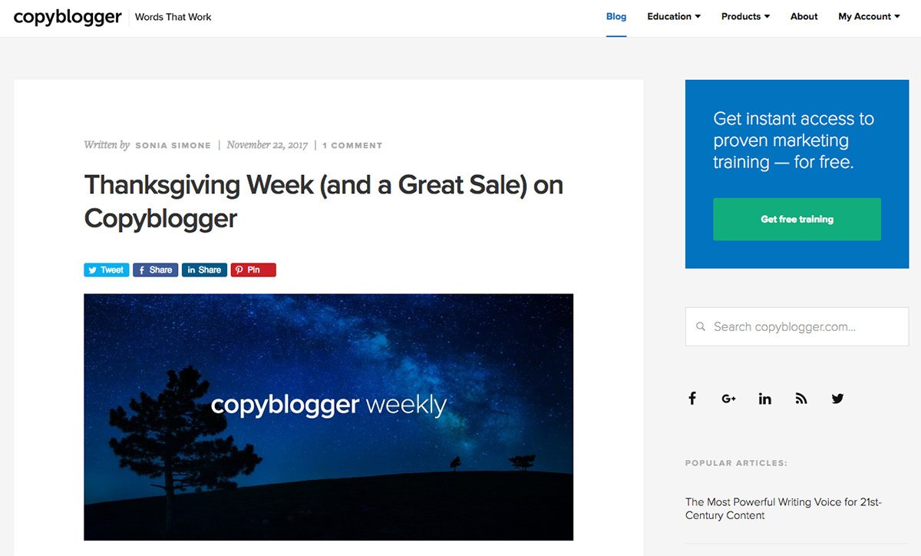Open the Facebook social profile icon

[x=692, y=399]
